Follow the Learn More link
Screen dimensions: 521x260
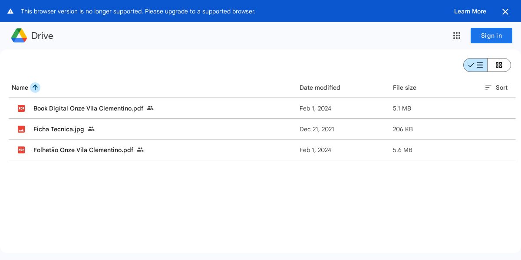click(x=470, y=11)
